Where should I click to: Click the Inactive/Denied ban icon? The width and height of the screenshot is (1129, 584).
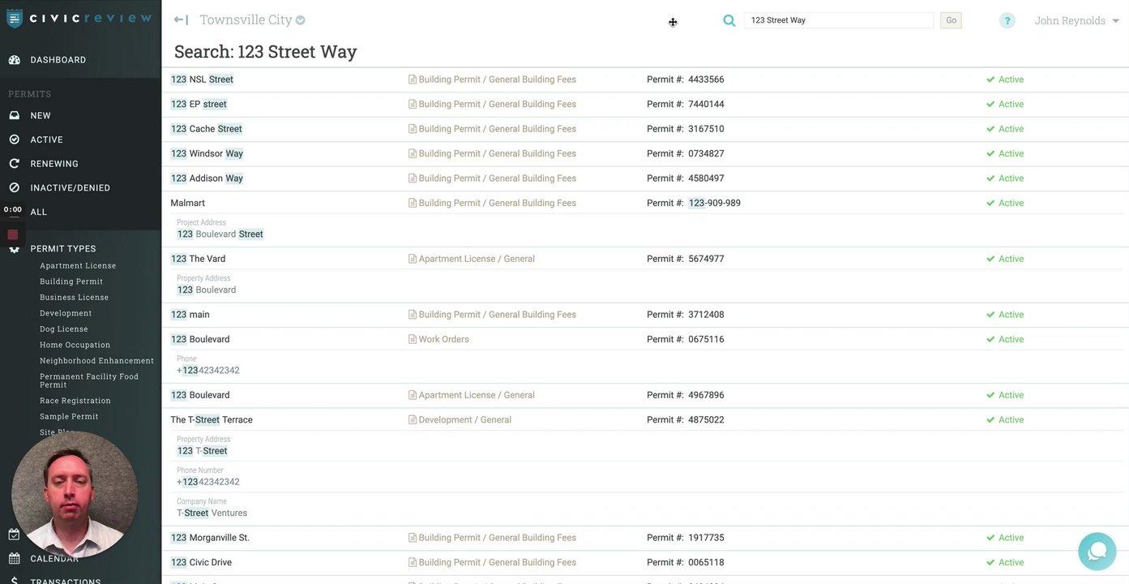pos(15,188)
